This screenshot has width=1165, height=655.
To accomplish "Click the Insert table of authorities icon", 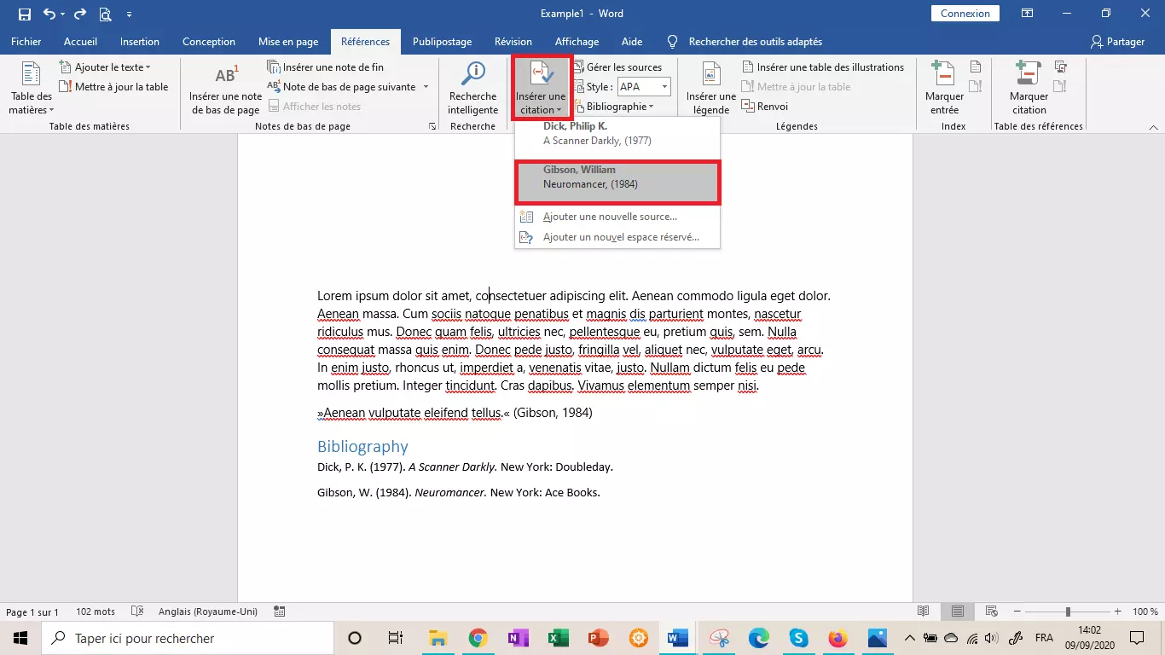I will [1061, 67].
